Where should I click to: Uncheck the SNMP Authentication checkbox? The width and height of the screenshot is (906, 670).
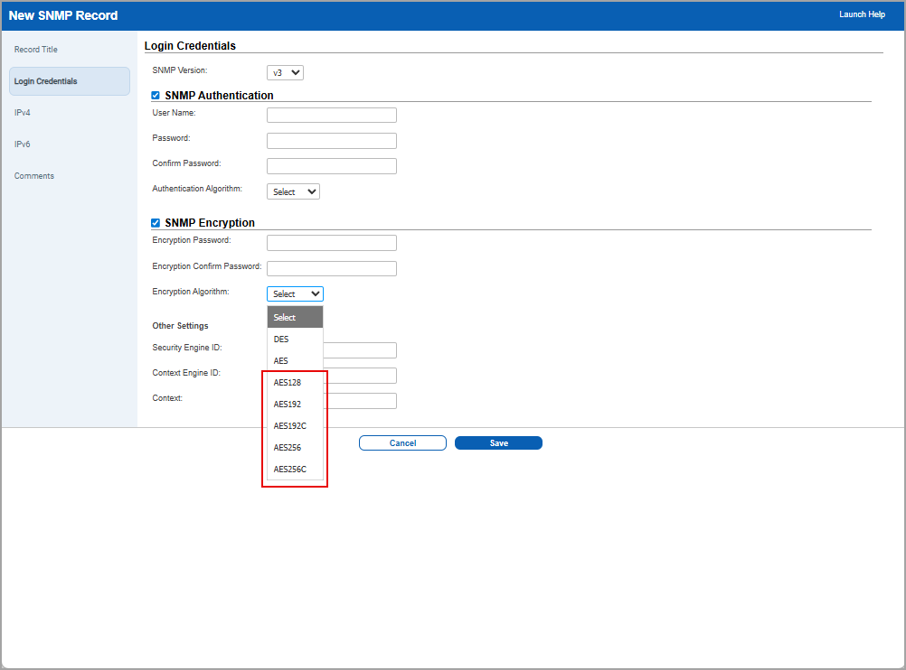coord(155,95)
